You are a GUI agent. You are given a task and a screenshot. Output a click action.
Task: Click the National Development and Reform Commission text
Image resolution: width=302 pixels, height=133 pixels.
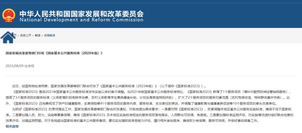pos(81,20)
